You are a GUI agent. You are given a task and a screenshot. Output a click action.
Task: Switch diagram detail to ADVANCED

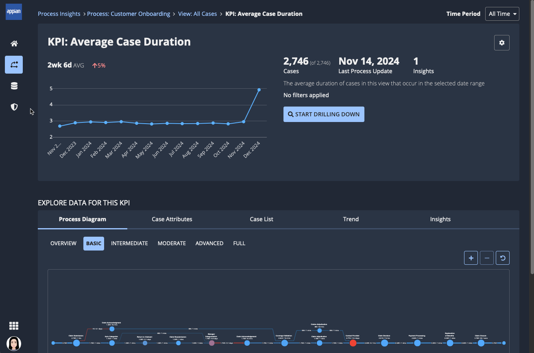209,243
